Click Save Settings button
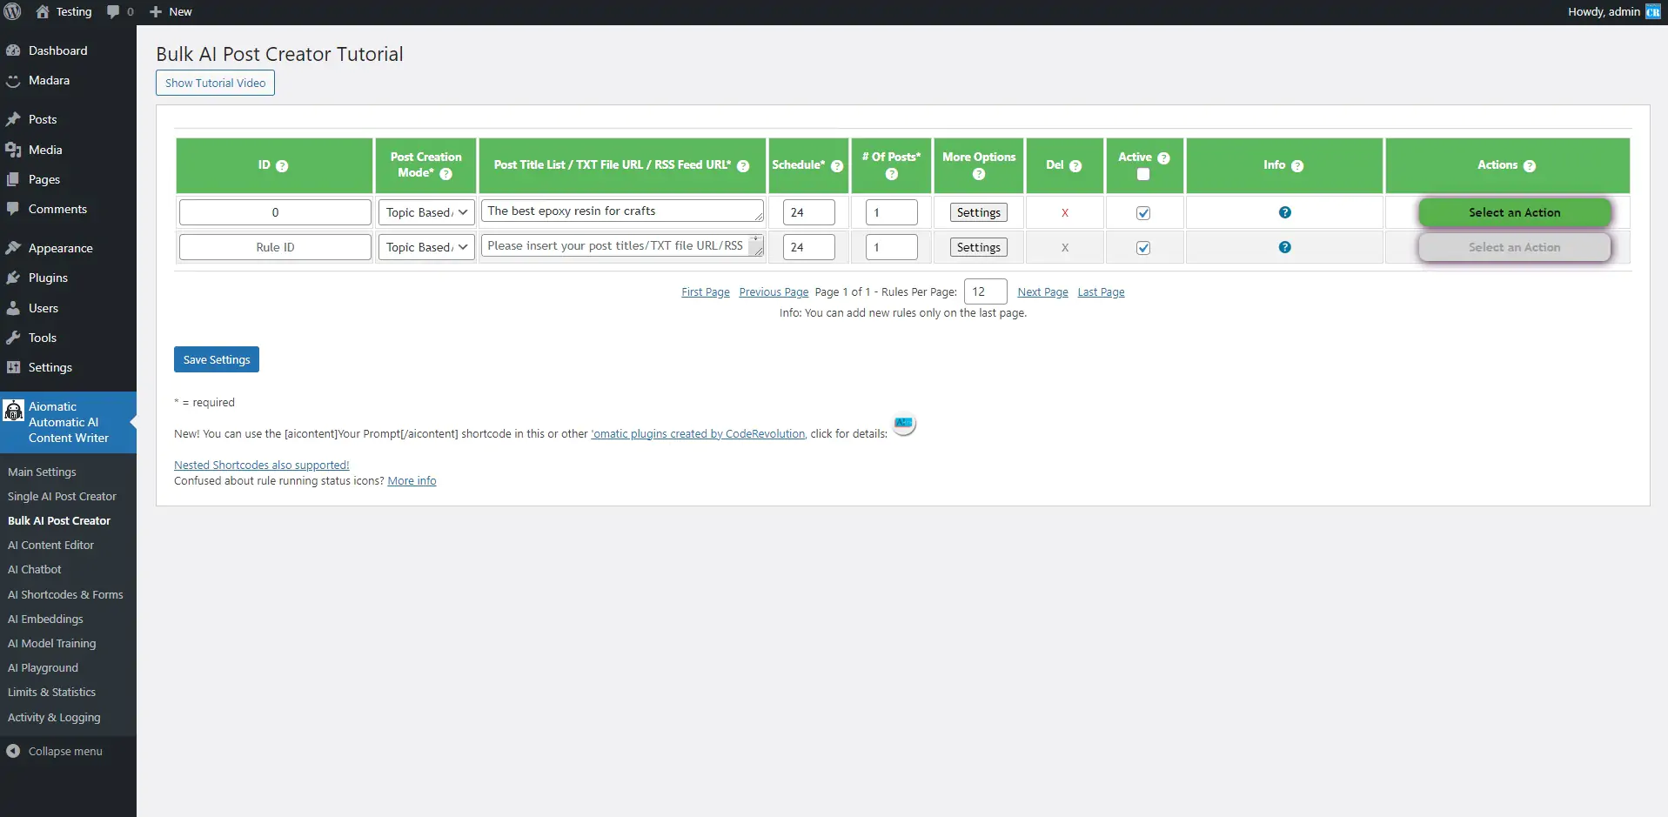The image size is (1668, 817). (x=217, y=359)
